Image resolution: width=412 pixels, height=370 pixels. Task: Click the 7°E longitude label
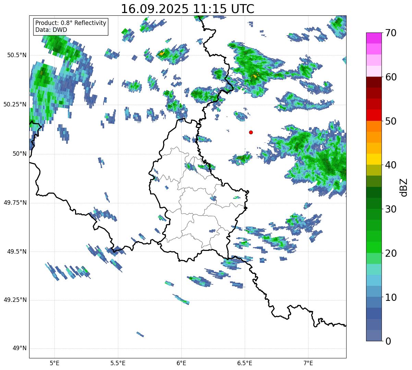308,363
